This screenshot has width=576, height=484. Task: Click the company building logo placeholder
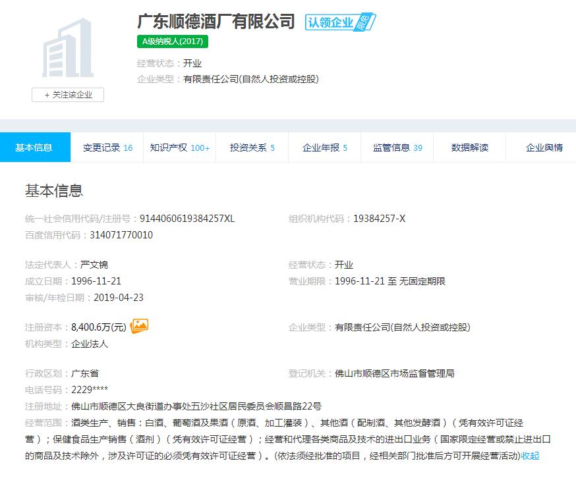[x=68, y=47]
